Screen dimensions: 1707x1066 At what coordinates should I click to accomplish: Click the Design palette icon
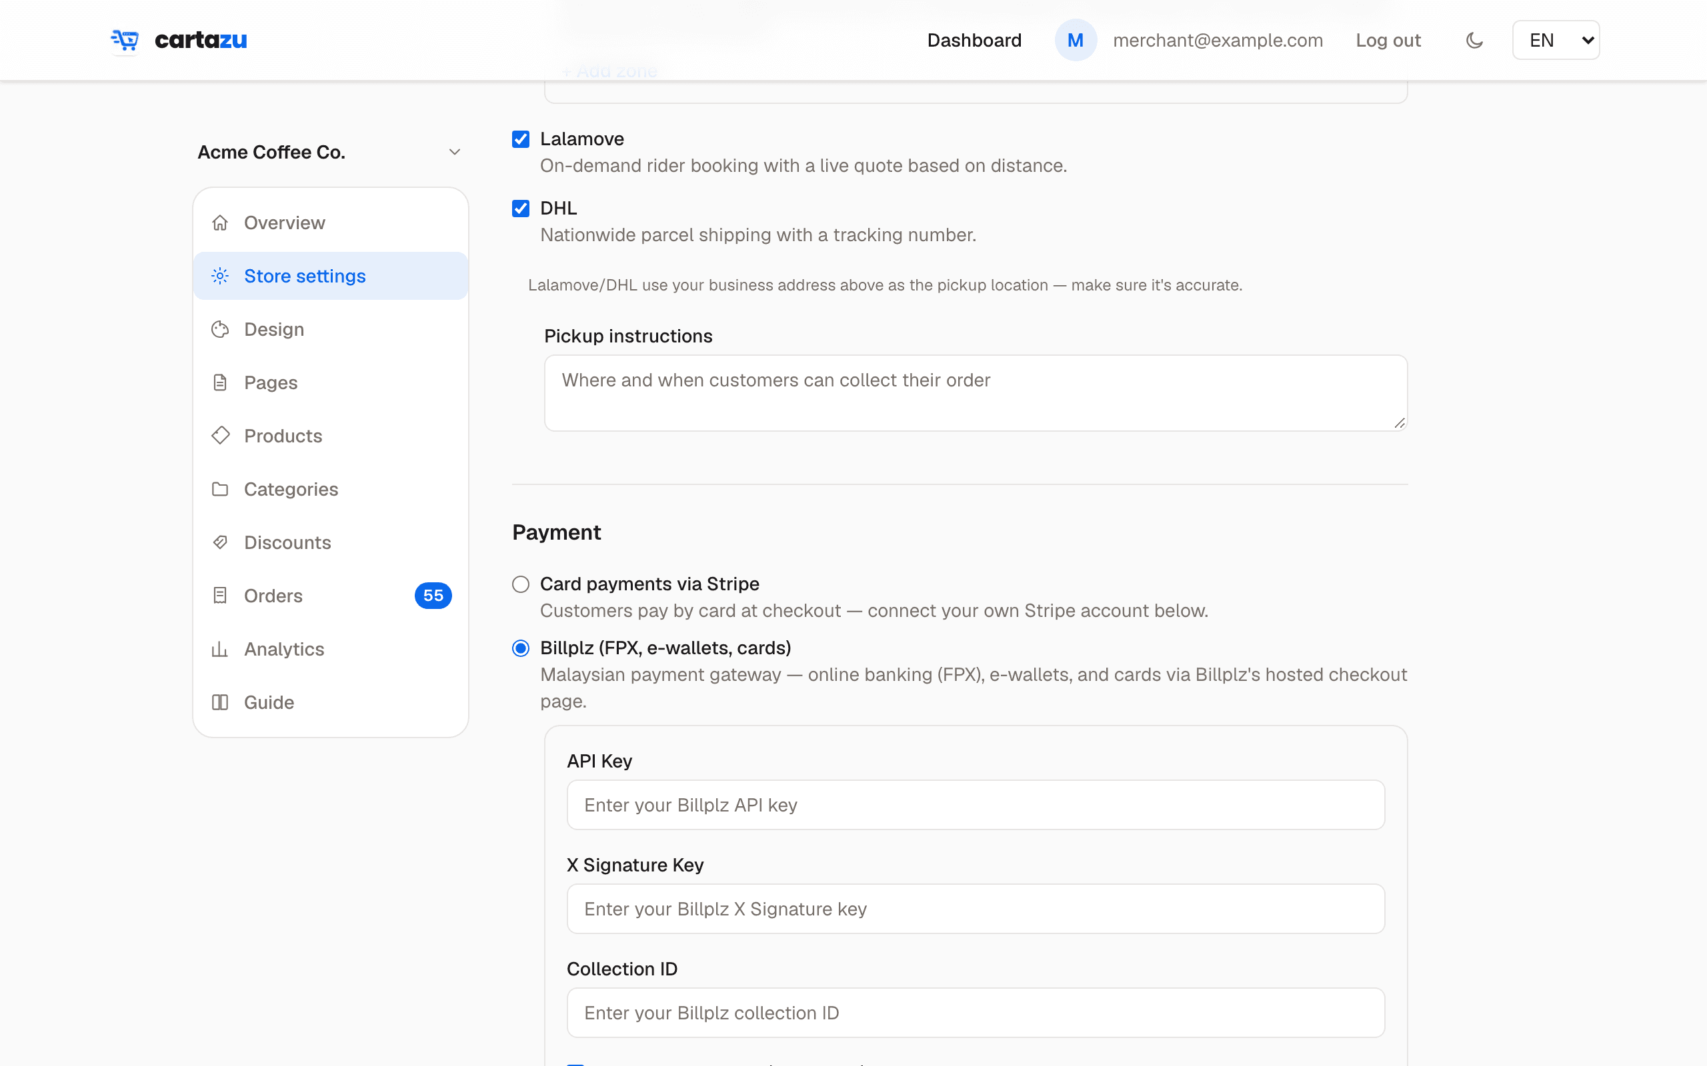coord(220,329)
